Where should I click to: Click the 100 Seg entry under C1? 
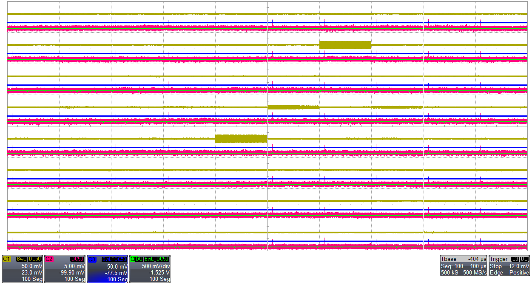(32, 279)
